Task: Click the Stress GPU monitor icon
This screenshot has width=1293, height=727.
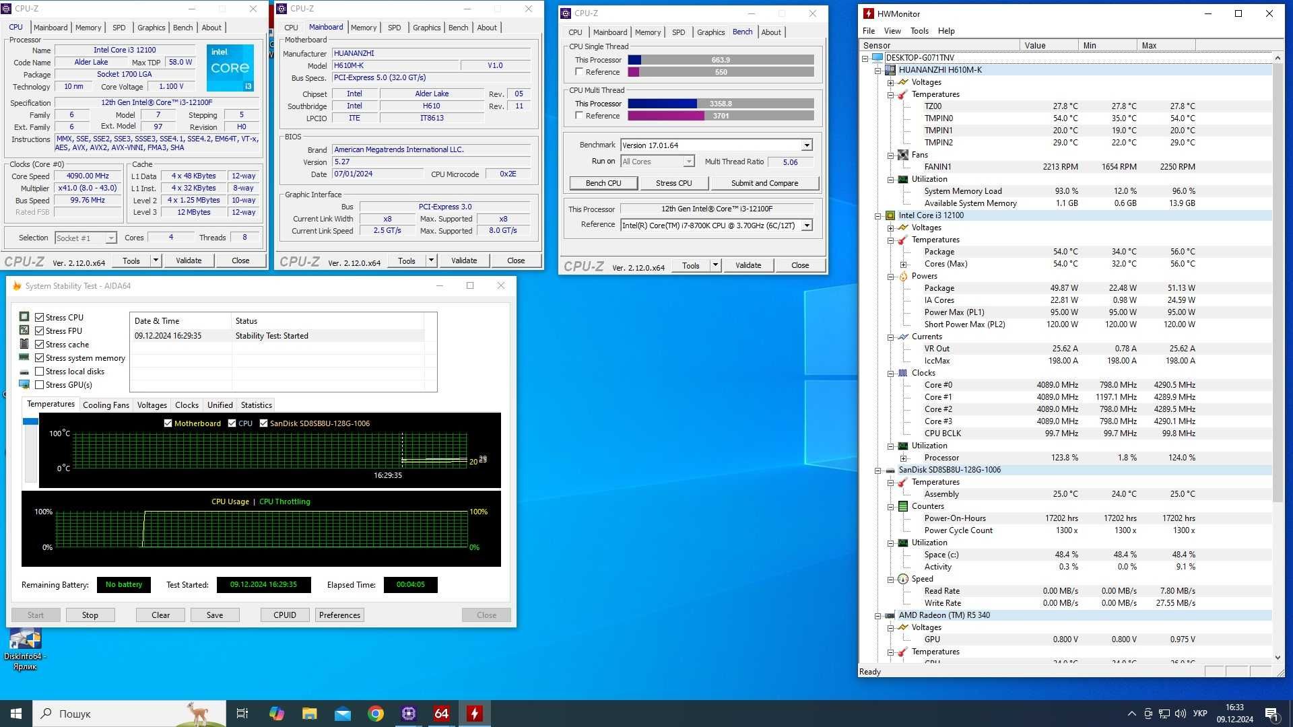Action: point(24,384)
